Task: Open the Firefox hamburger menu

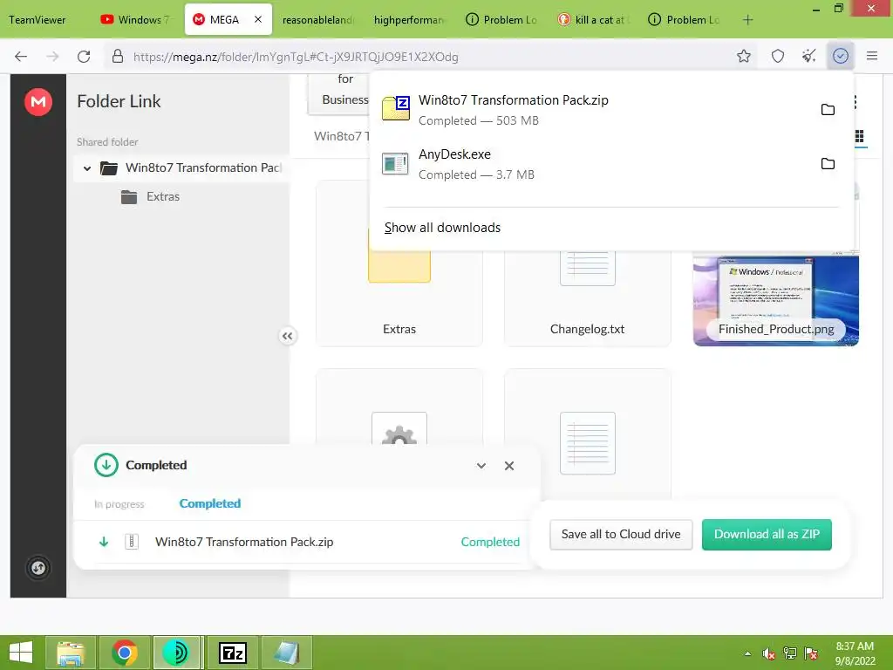Action: pos(872,56)
